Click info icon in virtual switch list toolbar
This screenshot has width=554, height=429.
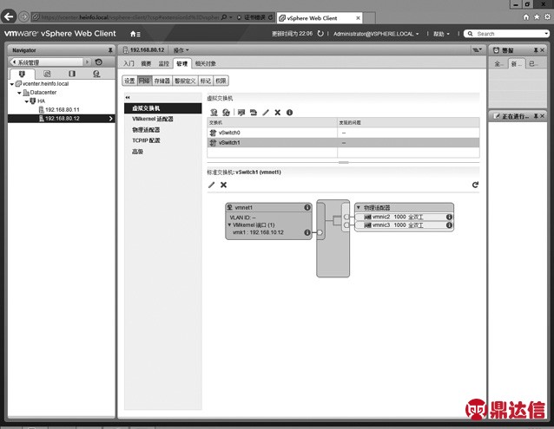coord(289,113)
